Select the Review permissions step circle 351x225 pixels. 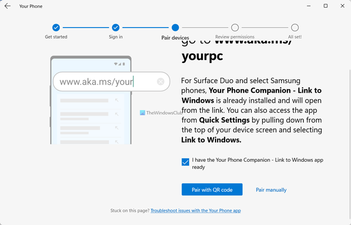[235, 28]
